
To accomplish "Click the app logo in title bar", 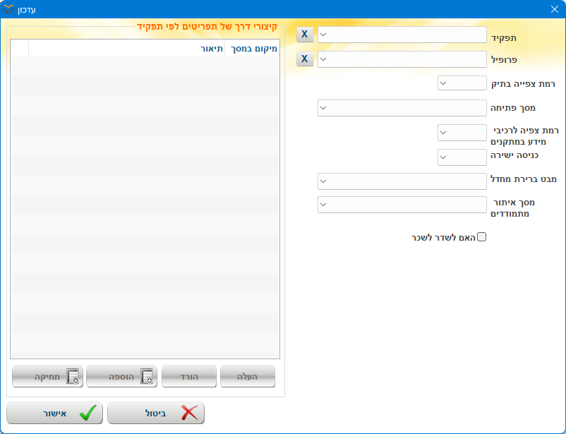I will tap(9, 9).
